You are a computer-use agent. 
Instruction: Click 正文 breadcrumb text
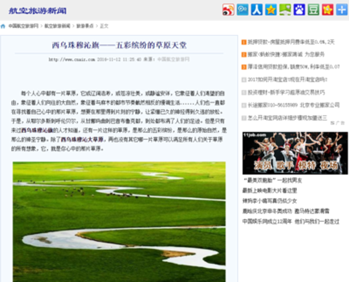click(x=104, y=26)
